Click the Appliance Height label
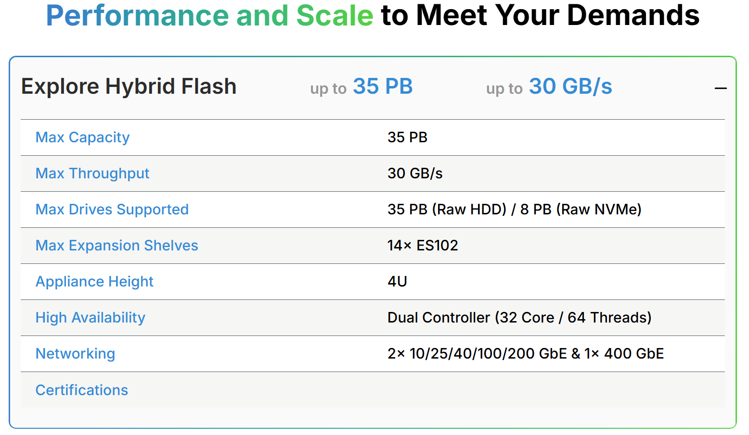749x435 pixels. click(x=94, y=282)
